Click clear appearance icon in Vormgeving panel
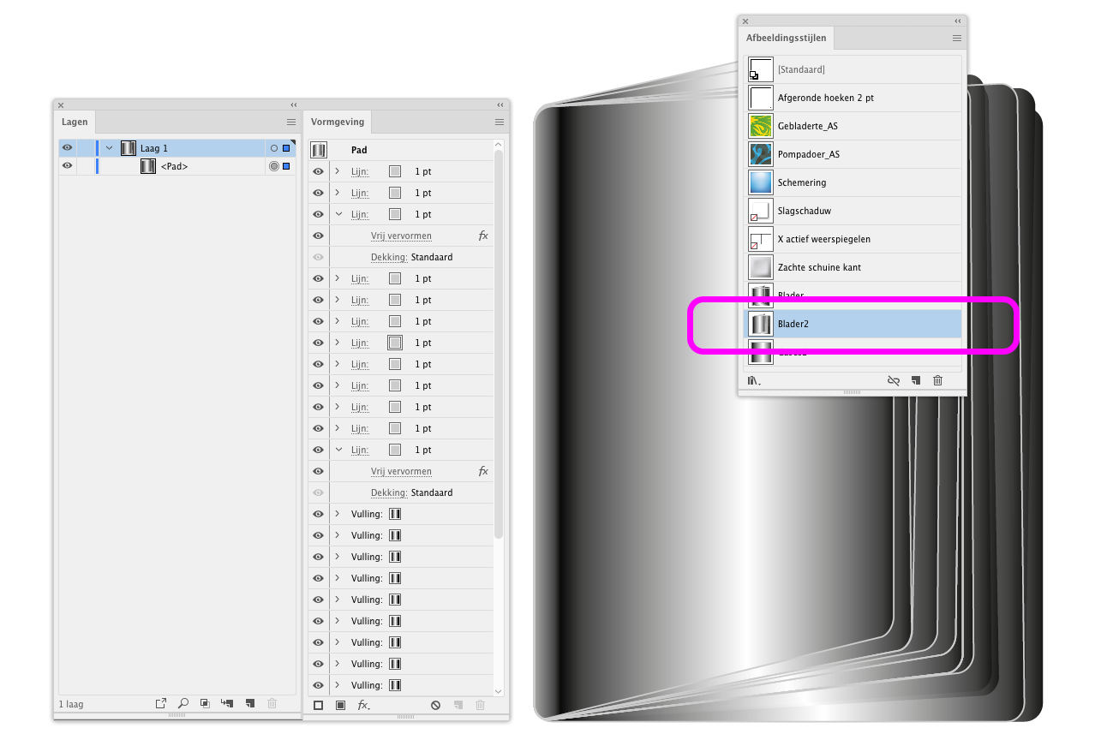Image resolution: width=1101 pixels, height=734 pixels. click(435, 705)
